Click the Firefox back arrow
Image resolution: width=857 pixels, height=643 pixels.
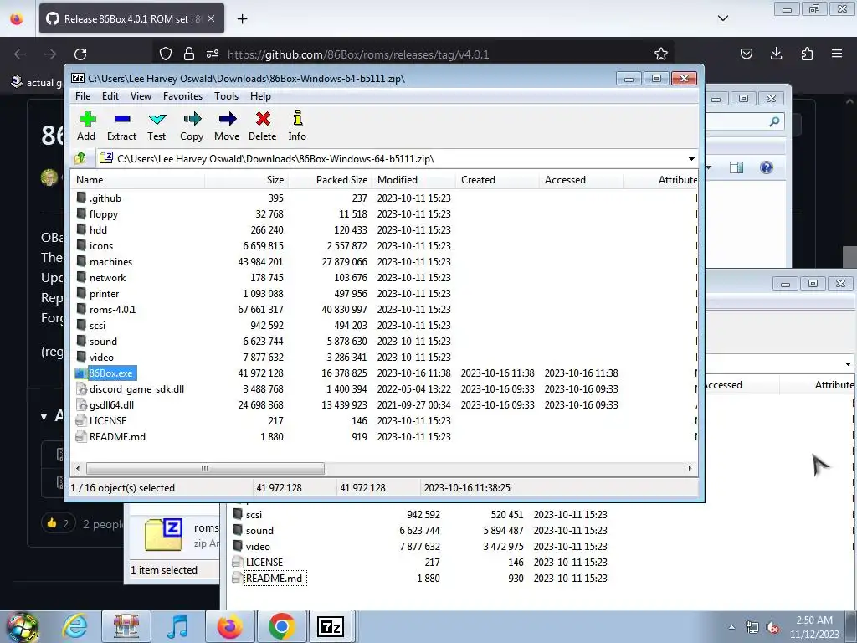pos(20,54)
